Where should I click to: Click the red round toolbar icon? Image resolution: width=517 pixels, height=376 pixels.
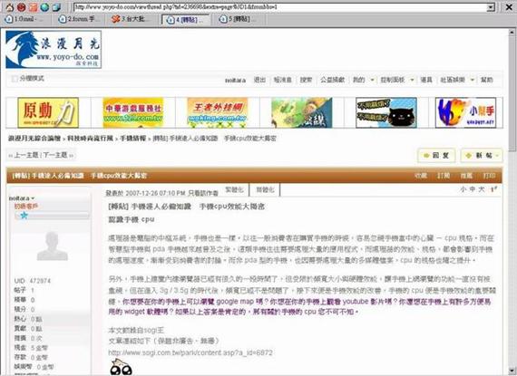coord(22,6)
